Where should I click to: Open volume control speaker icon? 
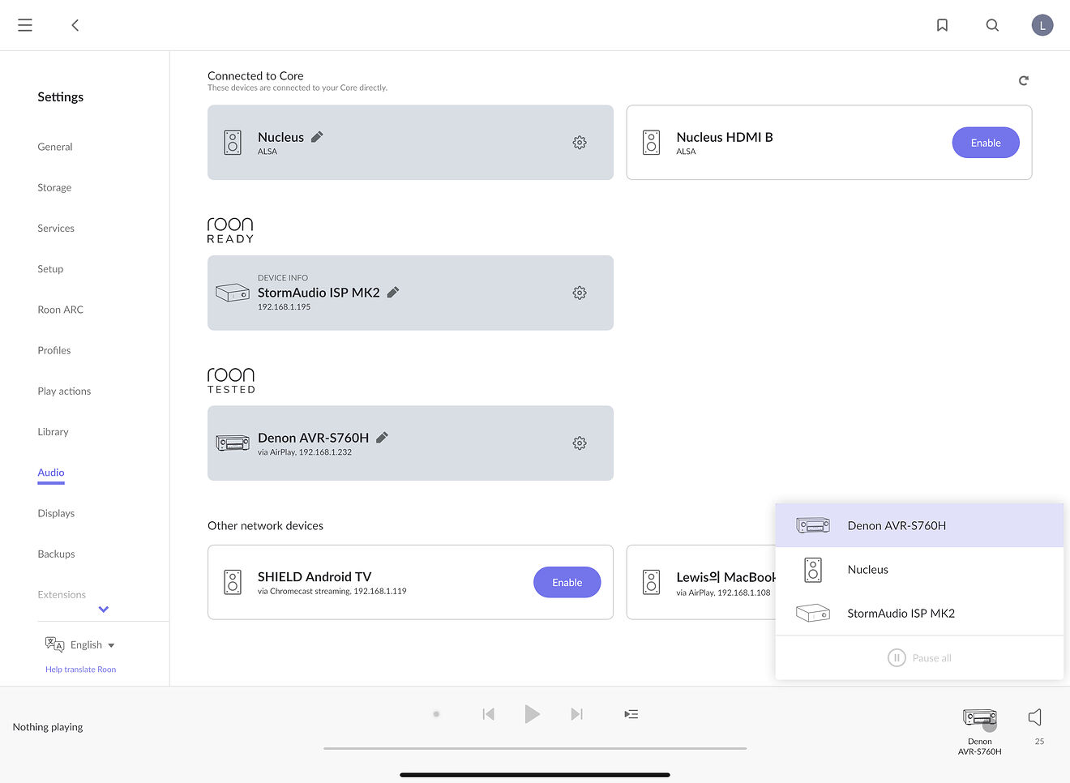[1035, 717]
